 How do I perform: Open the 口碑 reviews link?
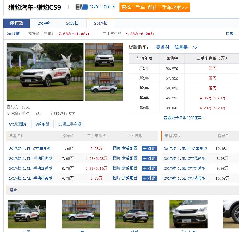pyautogui.click(x=230, y=33)
